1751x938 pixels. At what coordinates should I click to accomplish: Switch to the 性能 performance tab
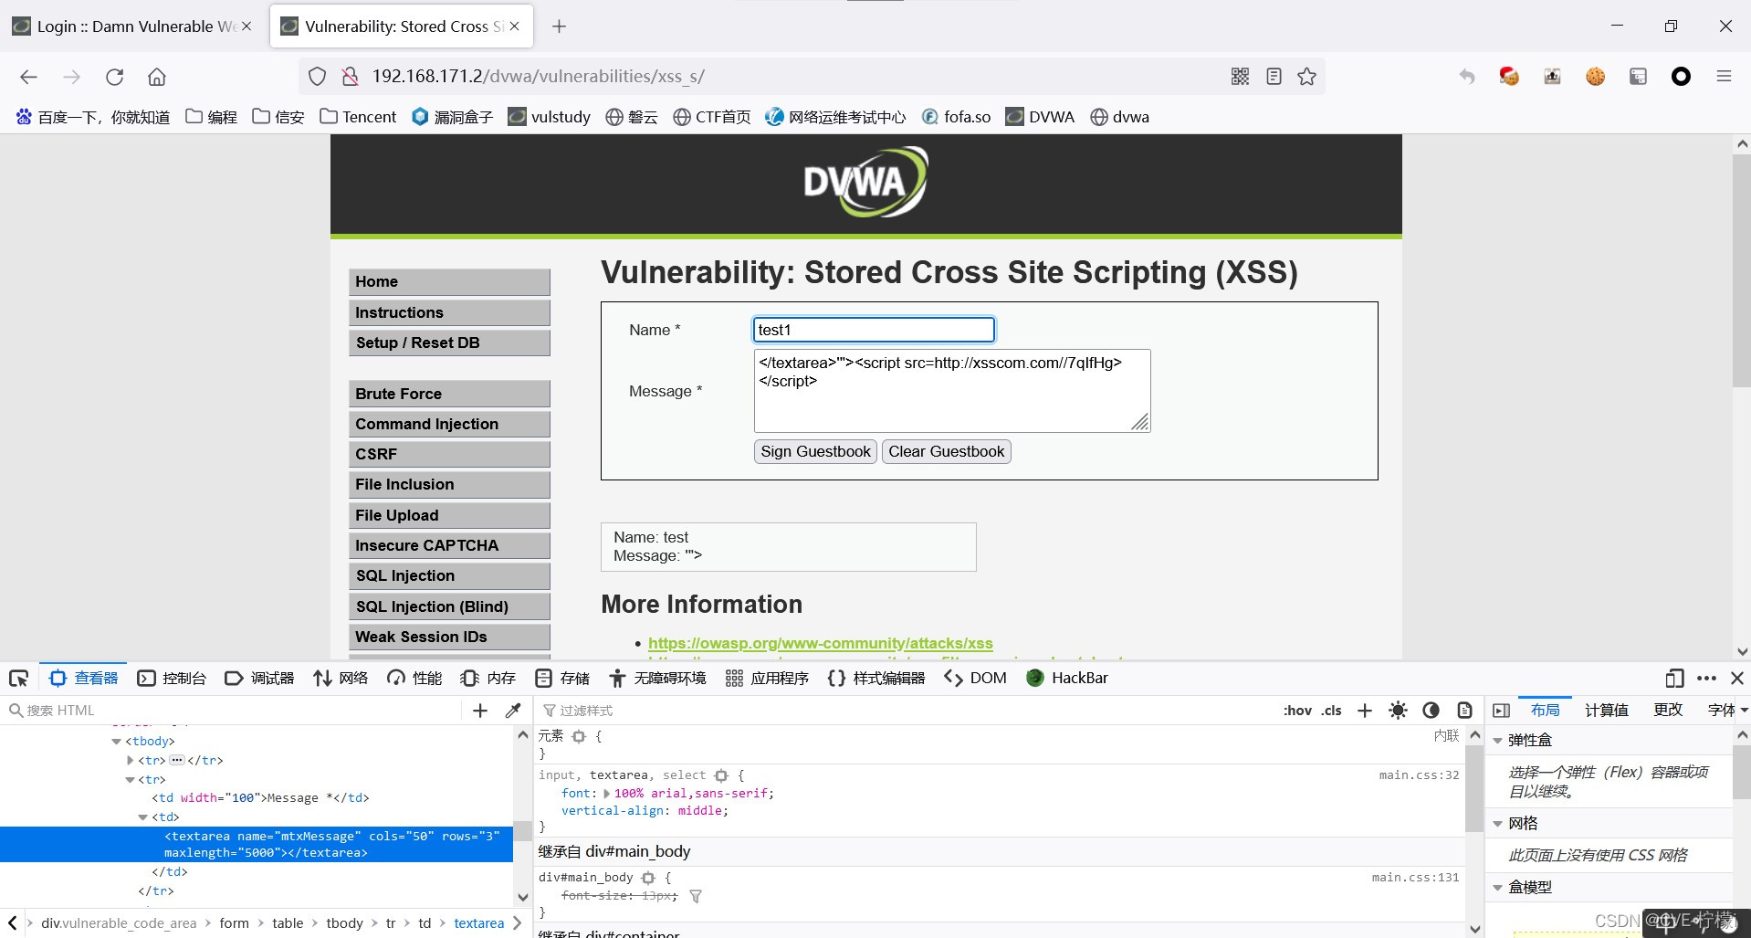click(x=414, y=678)
